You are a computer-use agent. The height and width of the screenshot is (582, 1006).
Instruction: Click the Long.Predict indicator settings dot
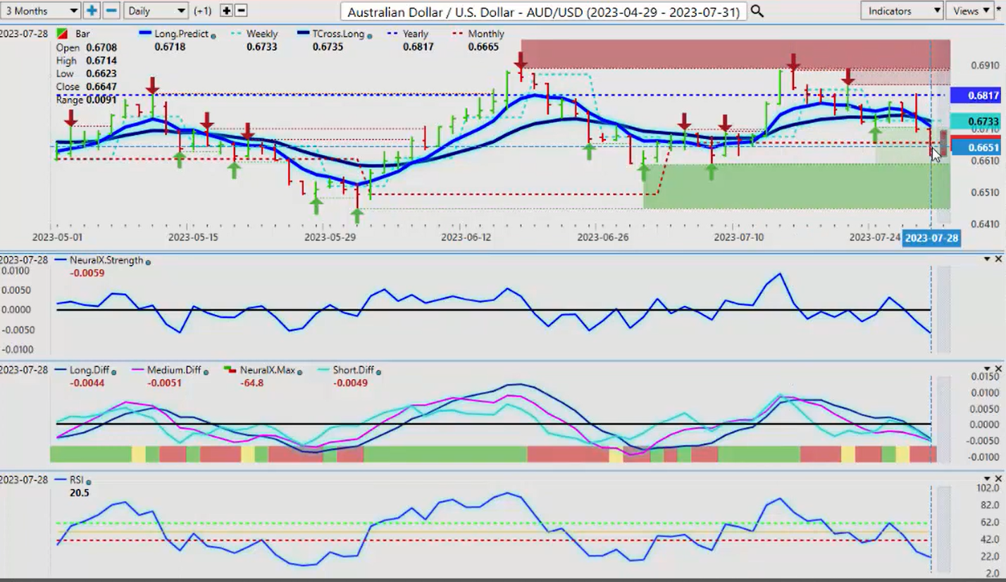(213, 35)
